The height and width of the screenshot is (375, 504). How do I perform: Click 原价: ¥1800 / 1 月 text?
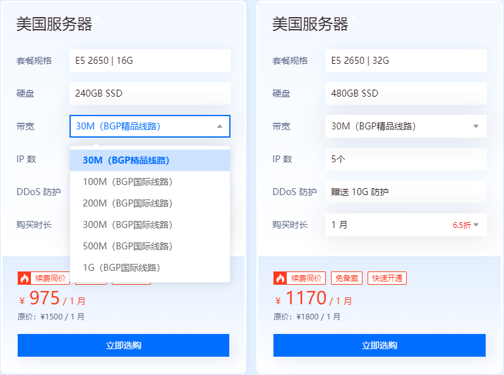307,317
